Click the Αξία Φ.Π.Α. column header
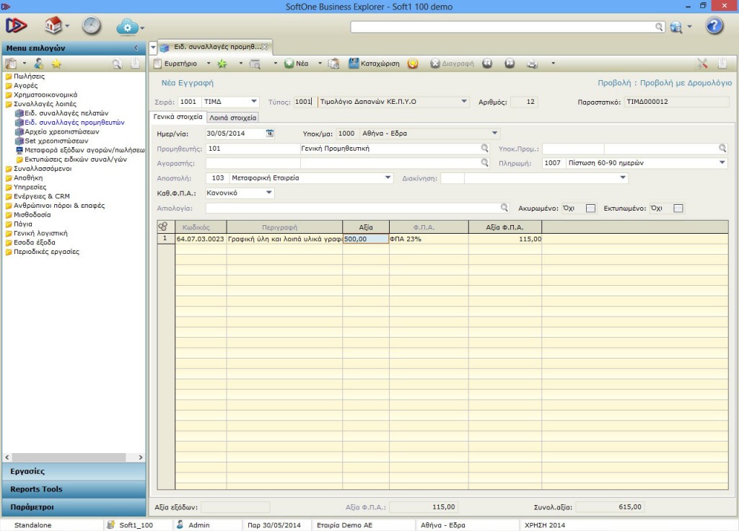 (x=504, y=227)
